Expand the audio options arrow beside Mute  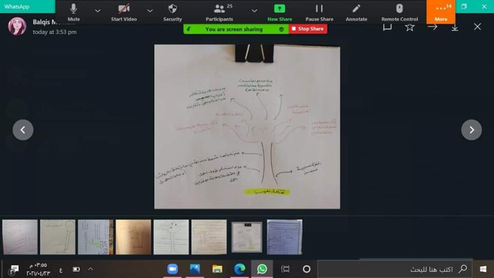click(x=98, y=11)
